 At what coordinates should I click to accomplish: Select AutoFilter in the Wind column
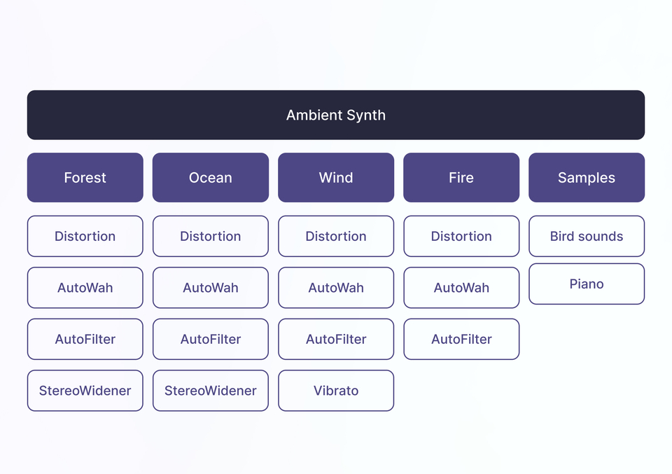click(336, 340)
